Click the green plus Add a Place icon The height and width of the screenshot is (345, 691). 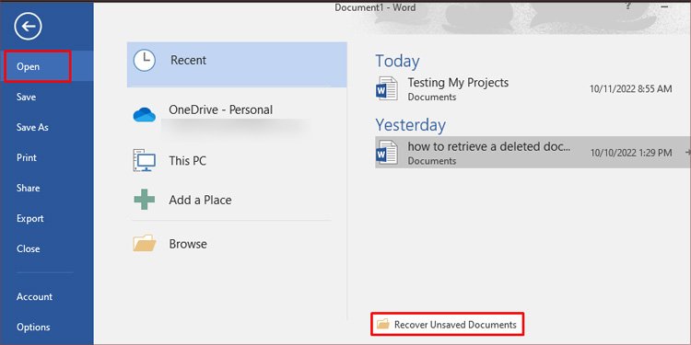click(144, 200)
